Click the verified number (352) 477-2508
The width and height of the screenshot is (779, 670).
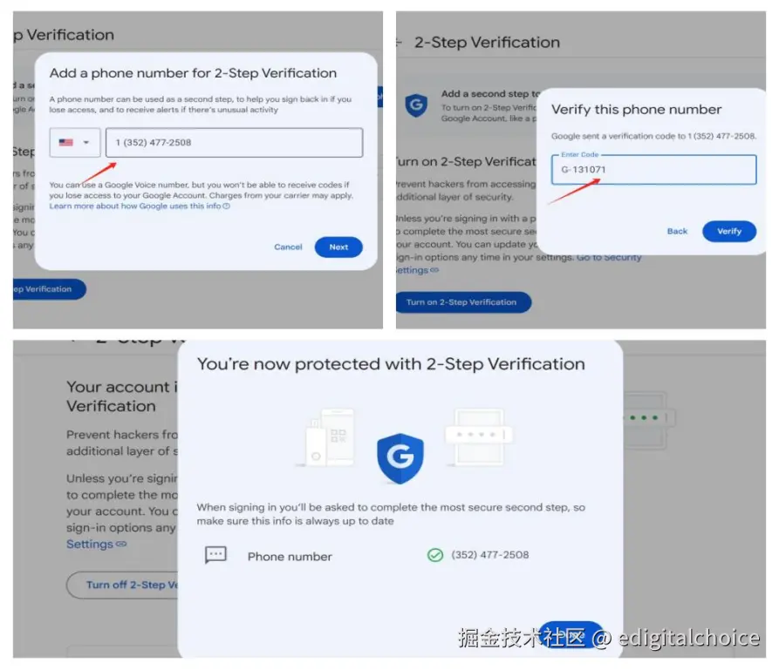point(490,555)
